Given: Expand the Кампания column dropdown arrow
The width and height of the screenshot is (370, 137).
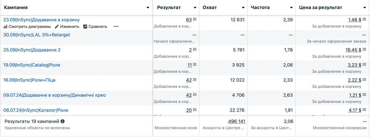Looking at the screenshot, I should click(x=148, y=8).
